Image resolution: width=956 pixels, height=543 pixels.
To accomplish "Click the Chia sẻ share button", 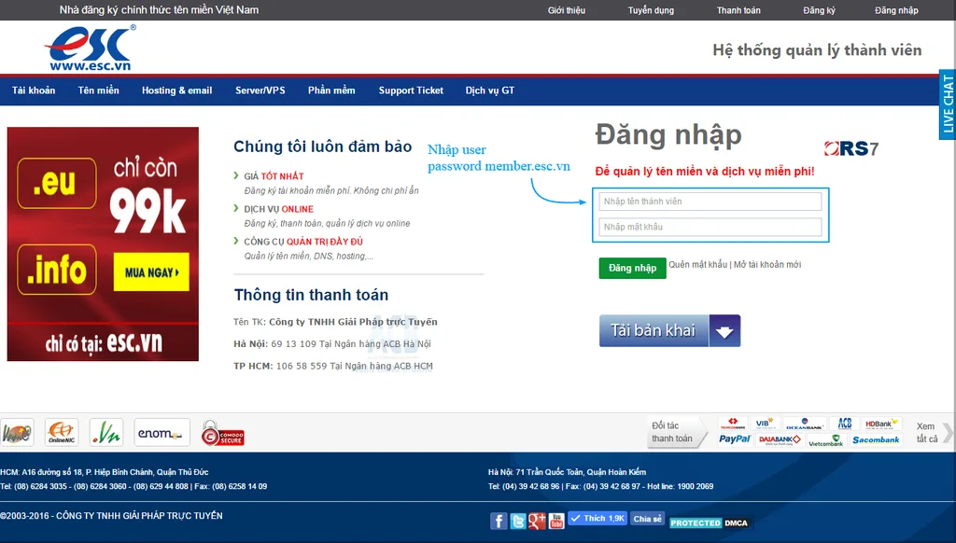I will [x=647, y=520].
